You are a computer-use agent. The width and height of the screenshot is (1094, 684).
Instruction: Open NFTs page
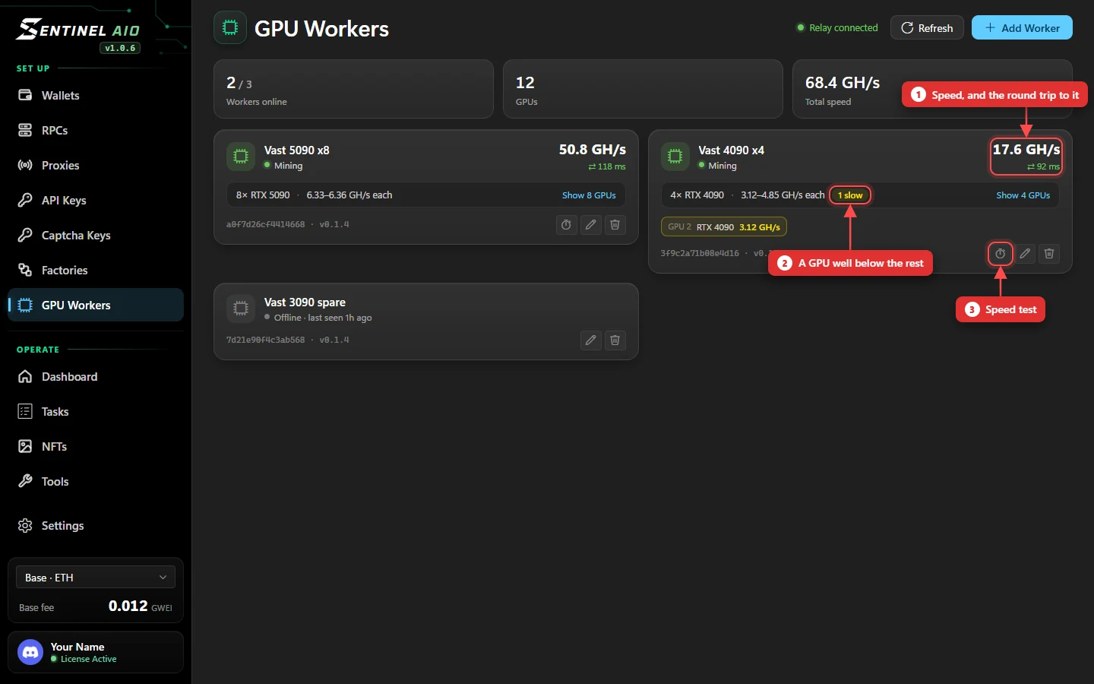tap(96, 447)
